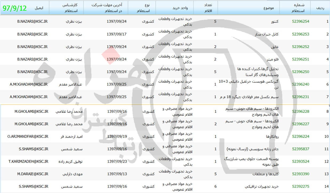Click inquiry number 52395837
Viewport: 330px width, 193px height.
[300, 149]
